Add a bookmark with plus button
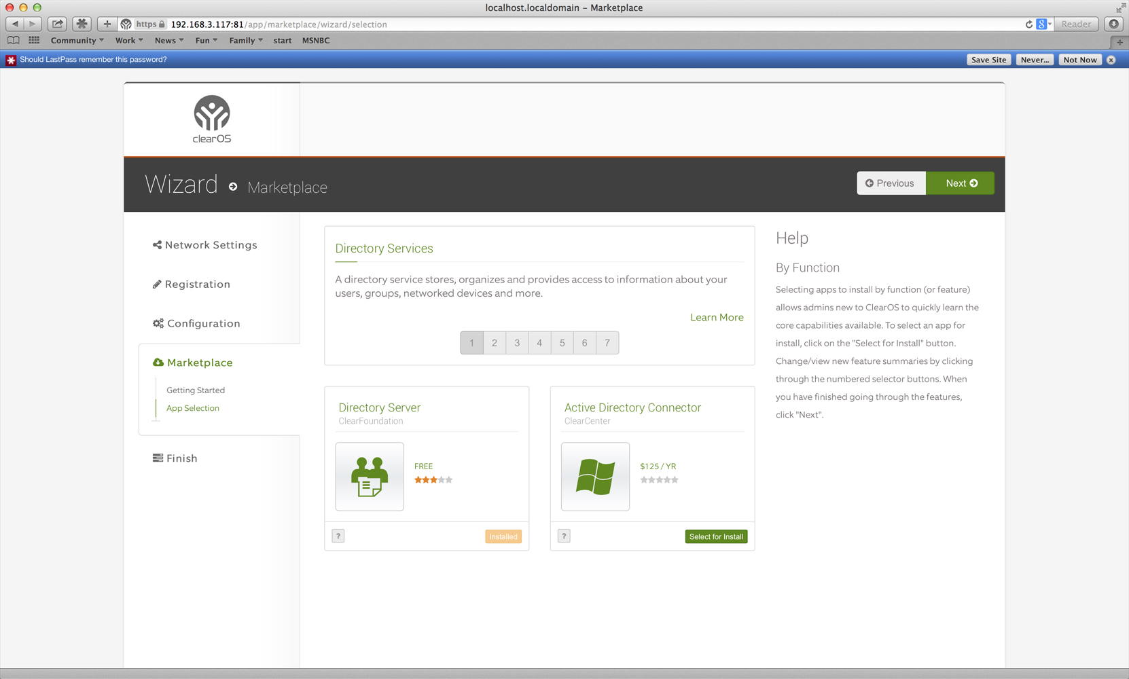1129x679 pixels. pyautogui.click(x=107, y=24)
